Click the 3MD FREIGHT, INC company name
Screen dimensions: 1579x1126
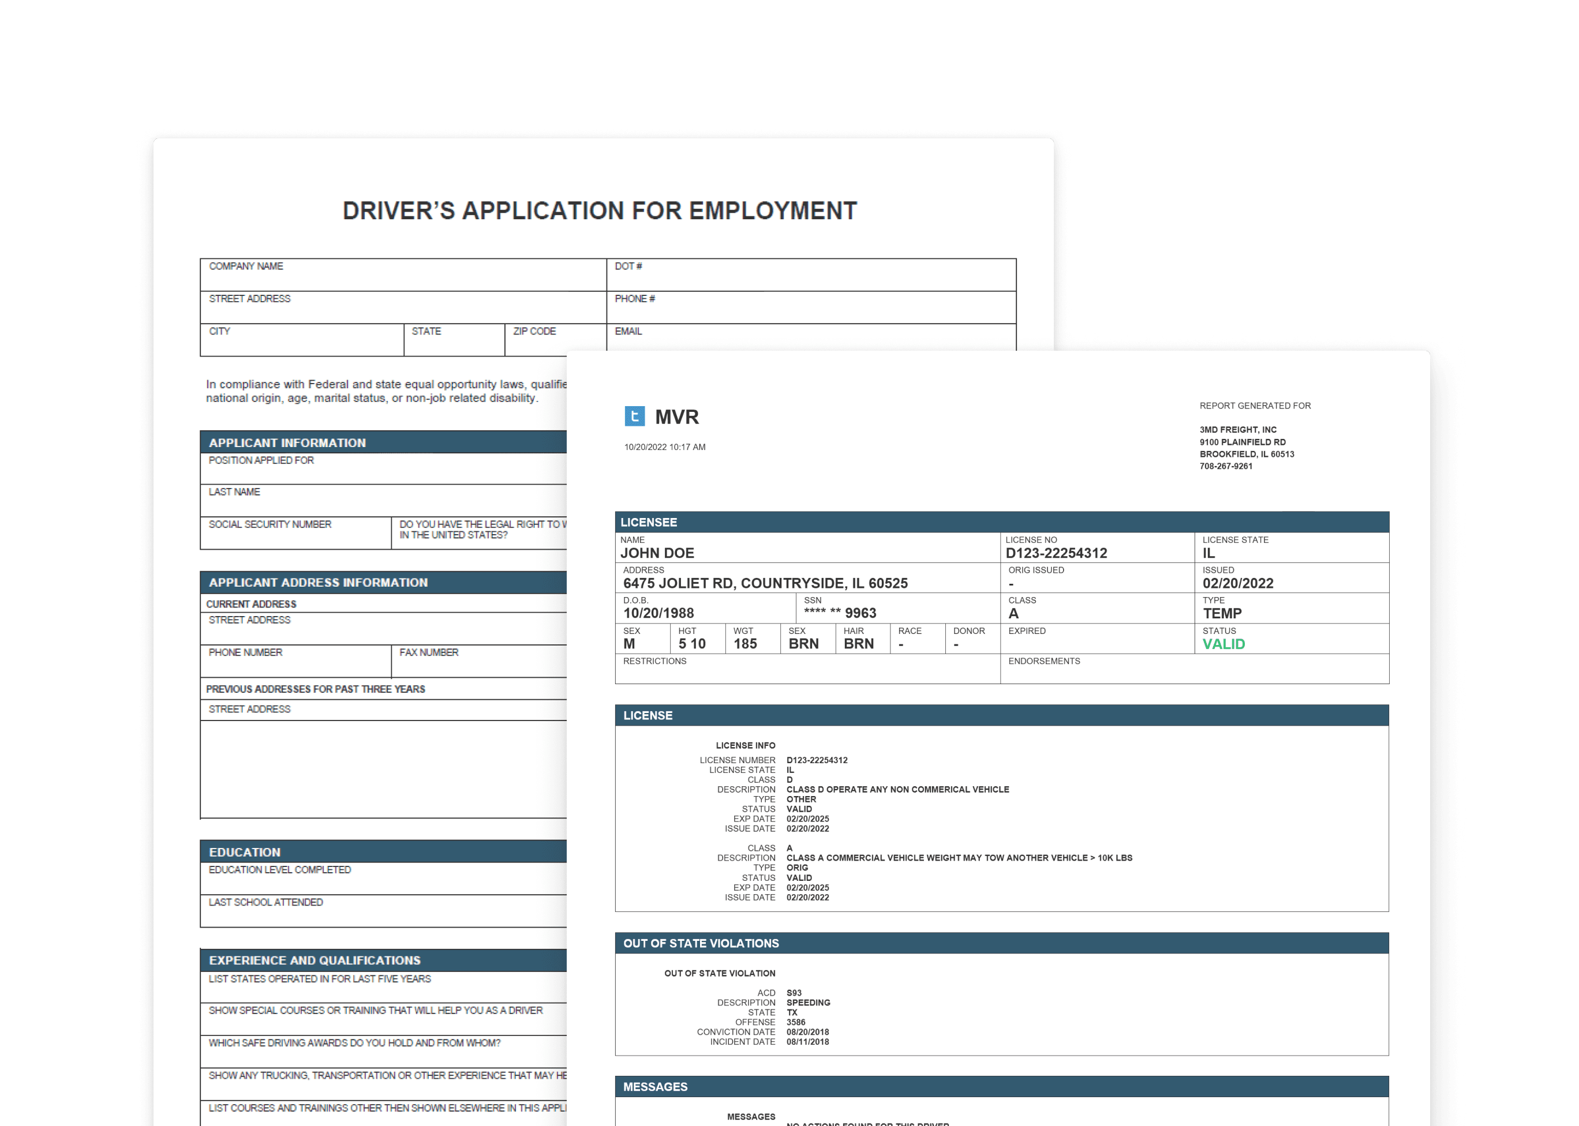click(x=1238, y=430)
